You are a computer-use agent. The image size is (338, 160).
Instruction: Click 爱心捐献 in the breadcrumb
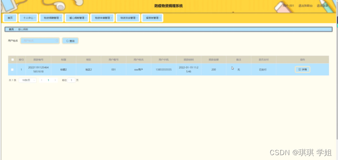pos(23,29)
